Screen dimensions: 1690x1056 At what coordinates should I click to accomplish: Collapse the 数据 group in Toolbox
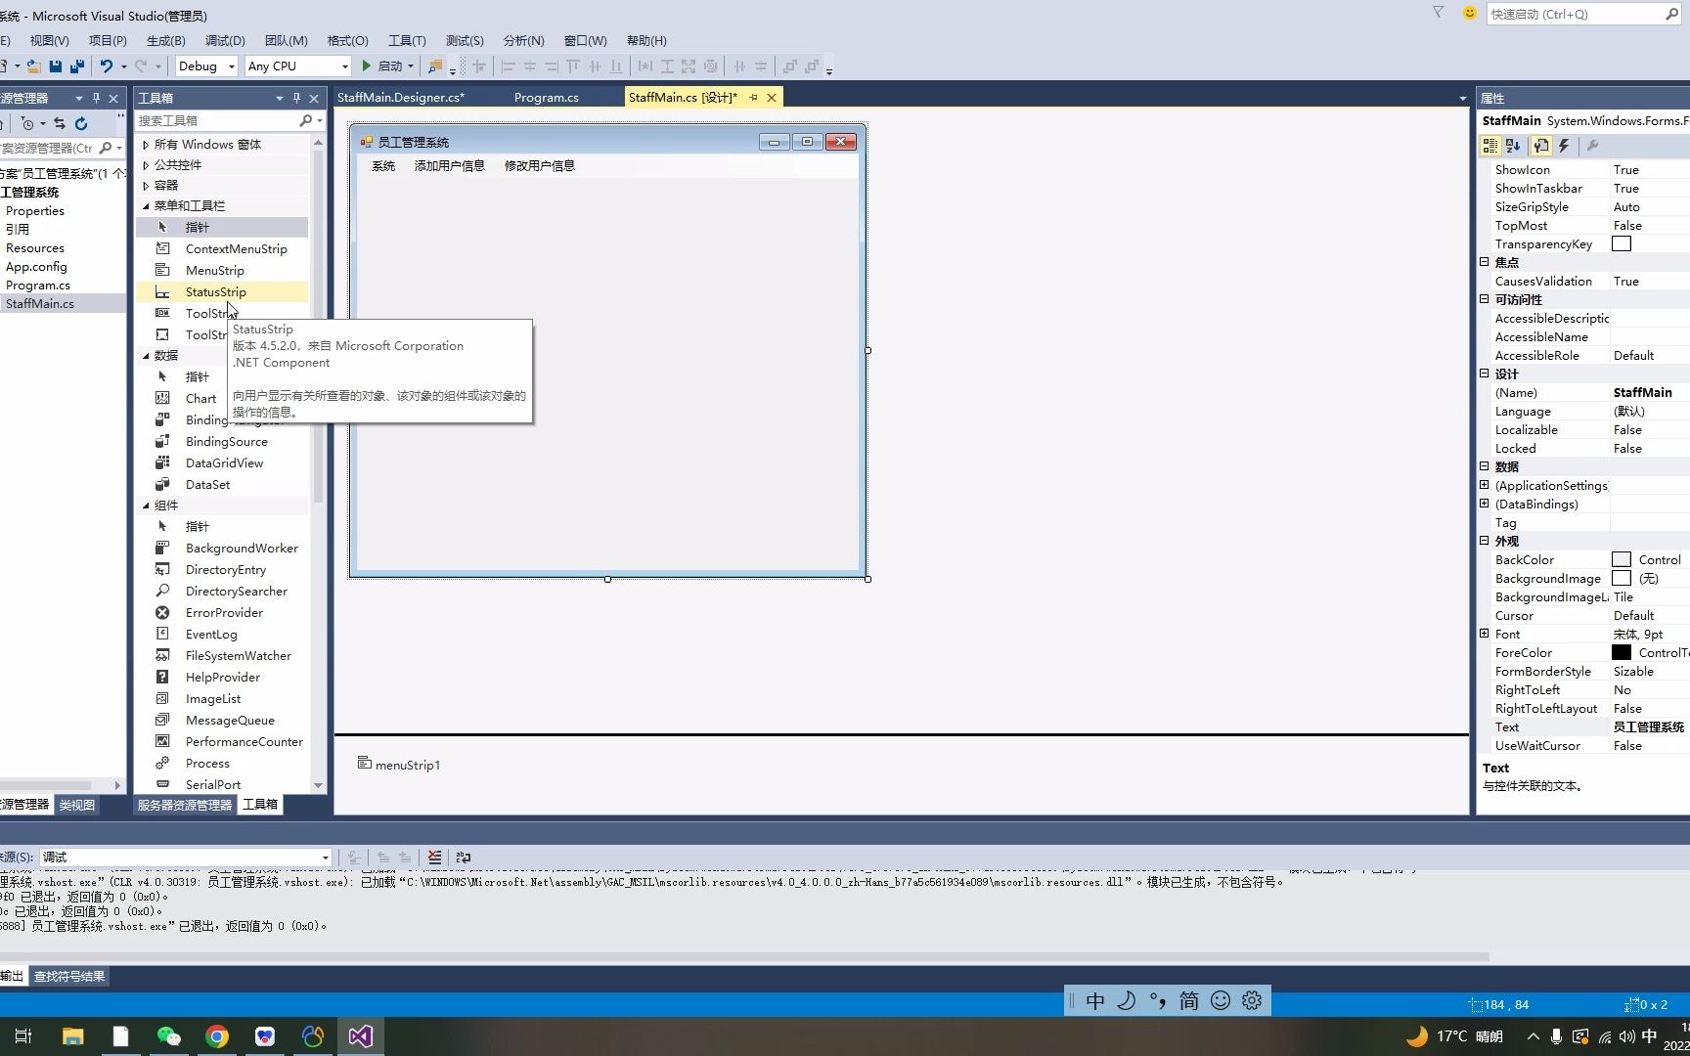tap(147, 356)
